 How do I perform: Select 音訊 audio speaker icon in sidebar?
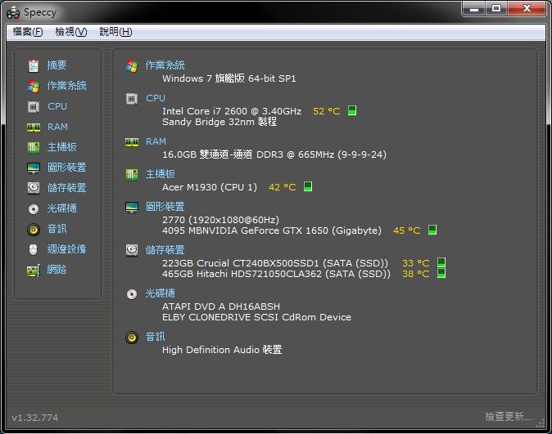[x=34, y=229]
